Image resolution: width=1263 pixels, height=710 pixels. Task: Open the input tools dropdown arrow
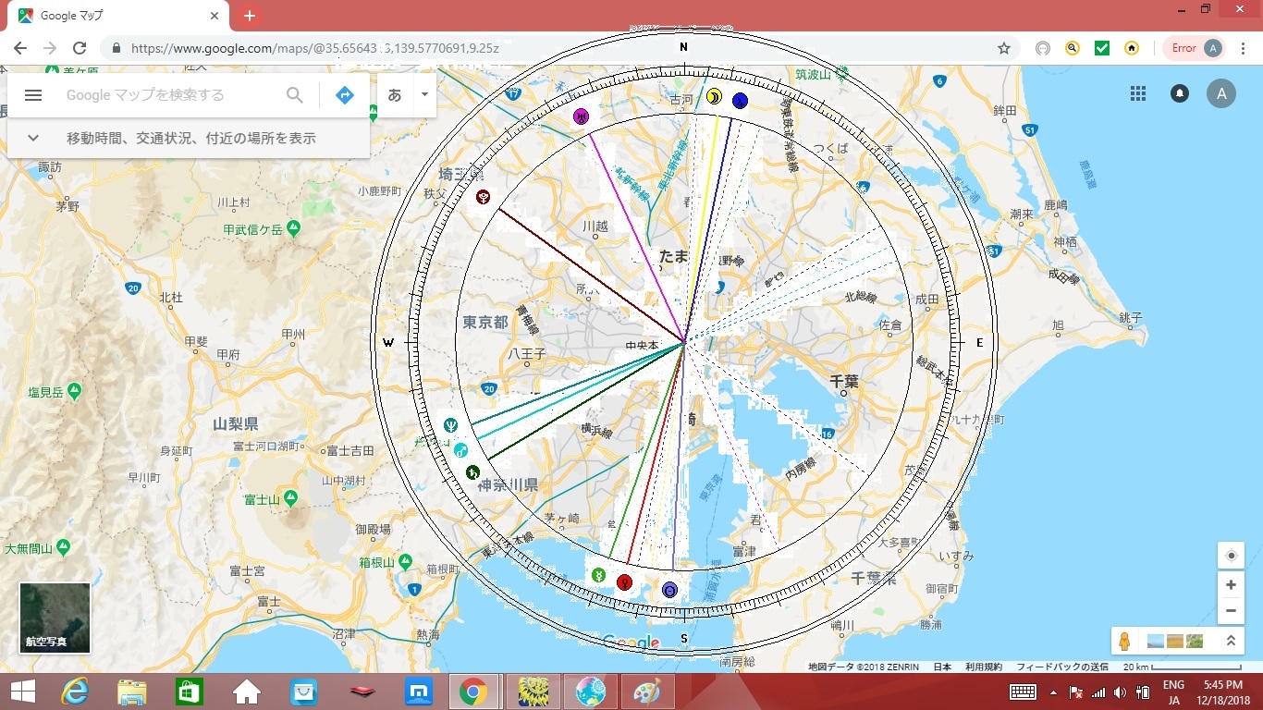(x=424, y=94)
